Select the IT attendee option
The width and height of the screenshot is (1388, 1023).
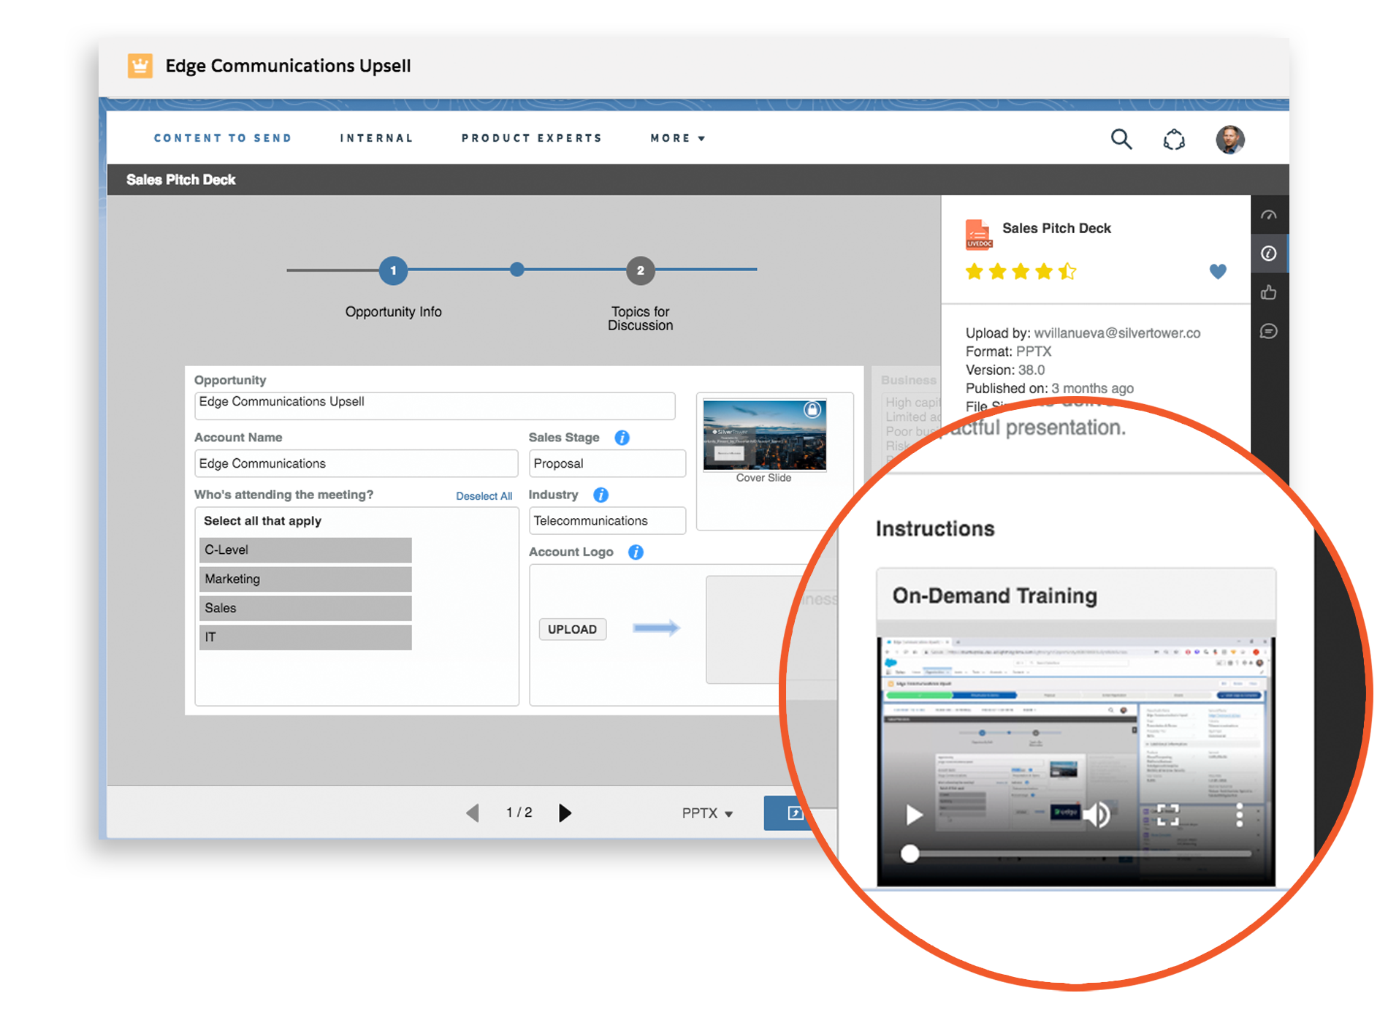(305, 637)
